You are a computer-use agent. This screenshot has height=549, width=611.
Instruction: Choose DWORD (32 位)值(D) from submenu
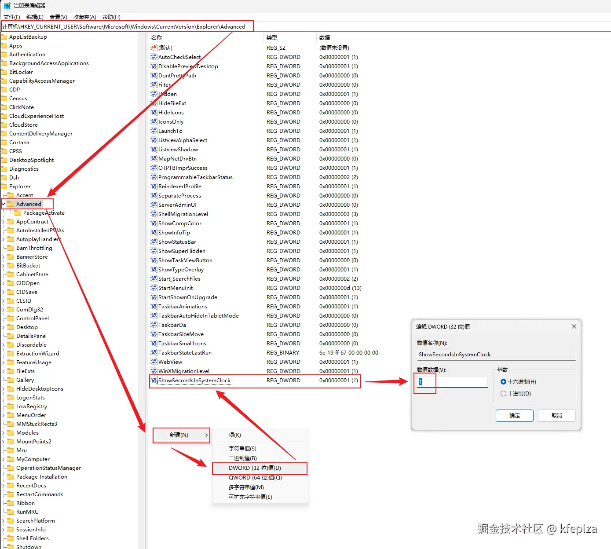(260, 468)
